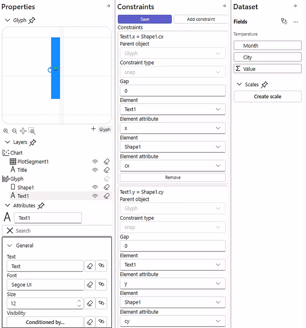Select the City field
The image size is (306, 328).
point(268,57)
